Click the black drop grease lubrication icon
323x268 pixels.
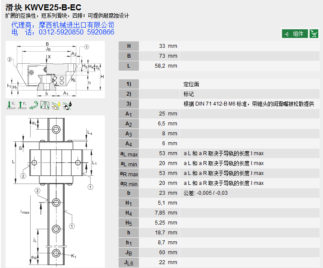[67, 105]
